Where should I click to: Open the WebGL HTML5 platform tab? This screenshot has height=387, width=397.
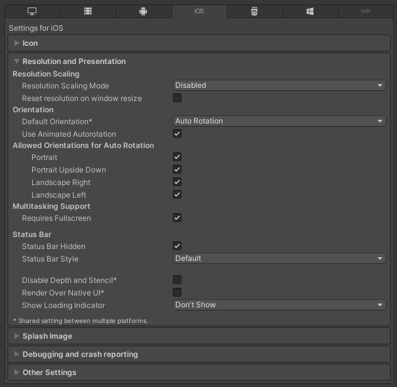[x=254, y=11]
